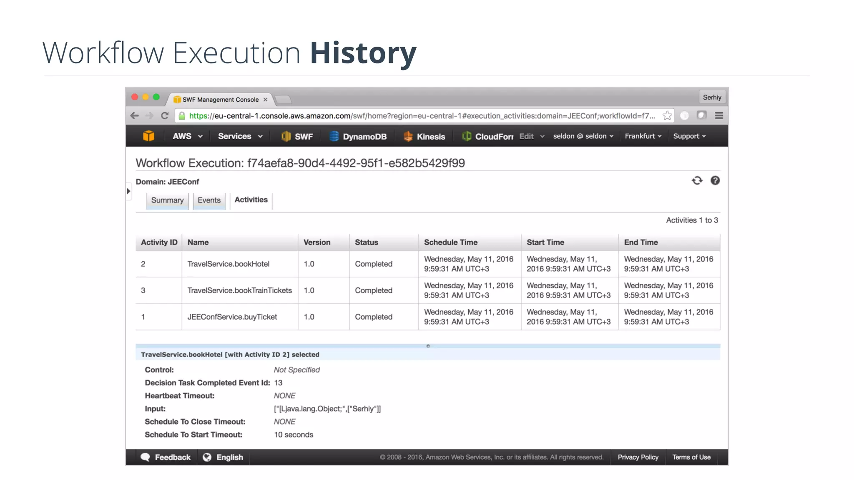Screen dimensions: 854x480
Task: Click the Serhiy profile button
Action: coord(712,97)
